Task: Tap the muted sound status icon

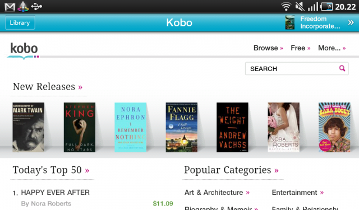Action: (x=300, y=7)
